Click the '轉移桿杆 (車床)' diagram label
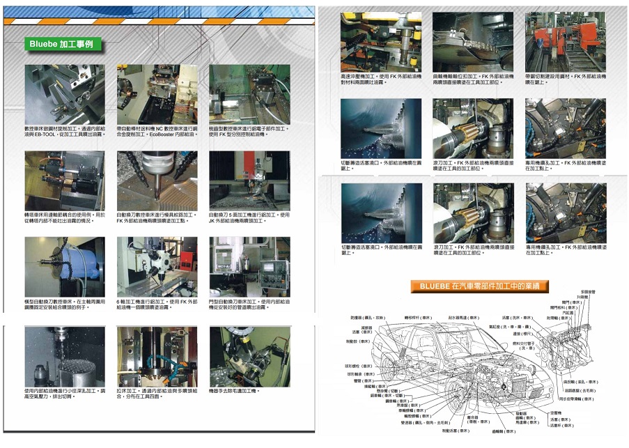 pos(418,318)
